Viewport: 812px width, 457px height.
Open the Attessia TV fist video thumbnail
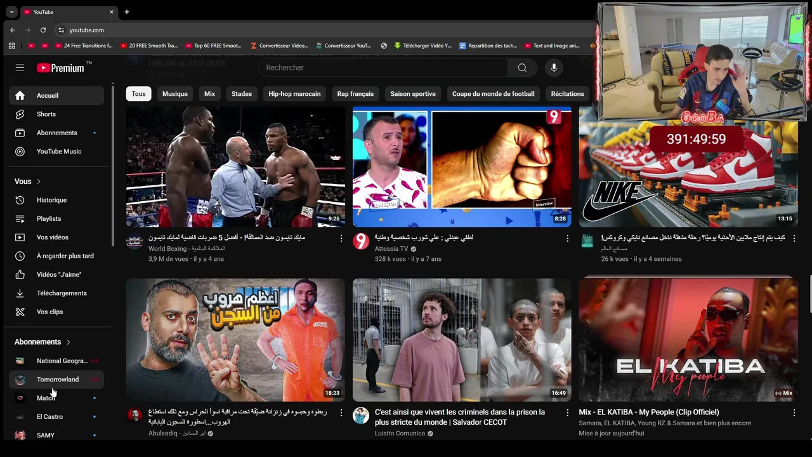pos(462,166)
